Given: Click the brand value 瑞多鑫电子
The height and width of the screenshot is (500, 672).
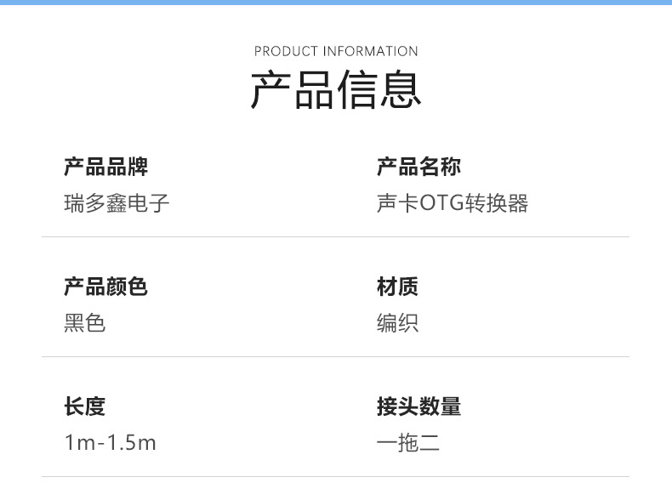Looking at the screenshot, I should click(117, 203).
